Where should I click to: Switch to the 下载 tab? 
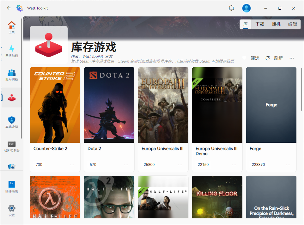260,24
